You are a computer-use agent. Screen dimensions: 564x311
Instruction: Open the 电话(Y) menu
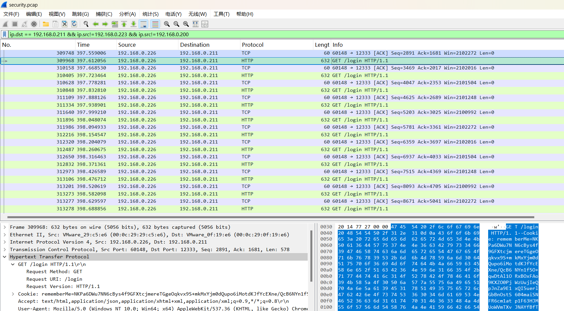tap(173, 14)
